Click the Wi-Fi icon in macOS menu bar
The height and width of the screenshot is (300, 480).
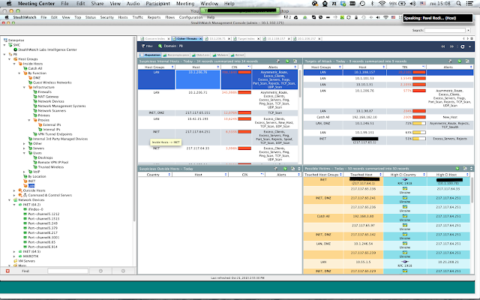pyautogui.click(x=382, y=4)
